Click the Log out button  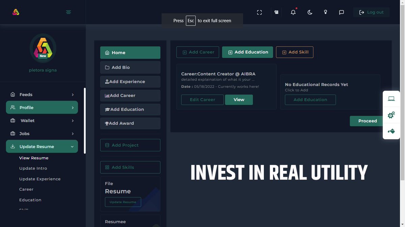coord(371,12)
